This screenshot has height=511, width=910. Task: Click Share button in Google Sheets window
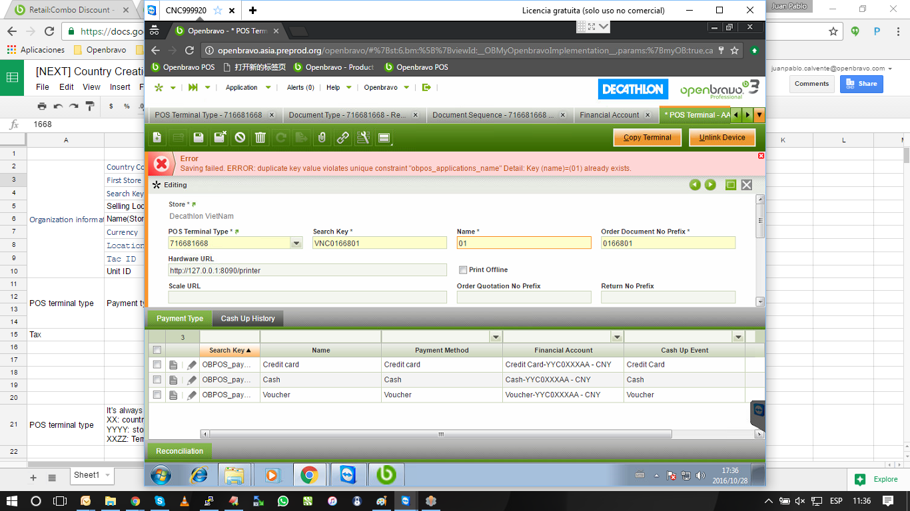[861, 84]
